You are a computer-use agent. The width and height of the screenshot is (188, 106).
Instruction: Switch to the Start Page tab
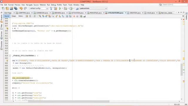point(8,13)
